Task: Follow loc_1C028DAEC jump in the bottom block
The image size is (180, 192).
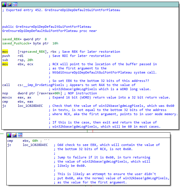Action: click(x=35, y=145)
